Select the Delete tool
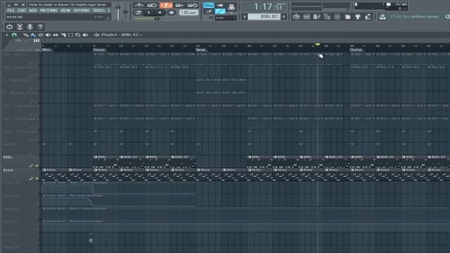The width and height of the screenshot is (450, 253). click(41, 35)
